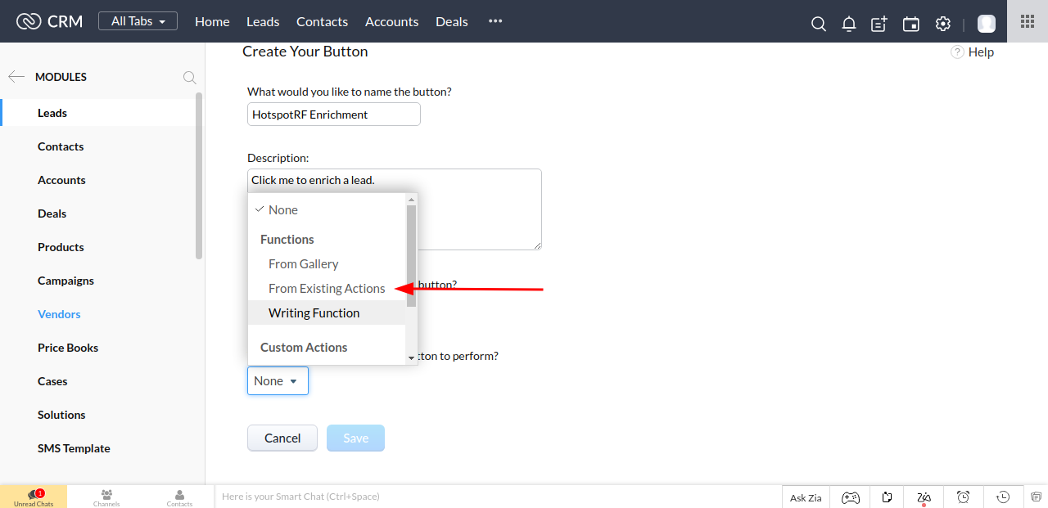This screenshot has height=508, width=1048.
Task: Click the Cancel button
Action: 282,438
